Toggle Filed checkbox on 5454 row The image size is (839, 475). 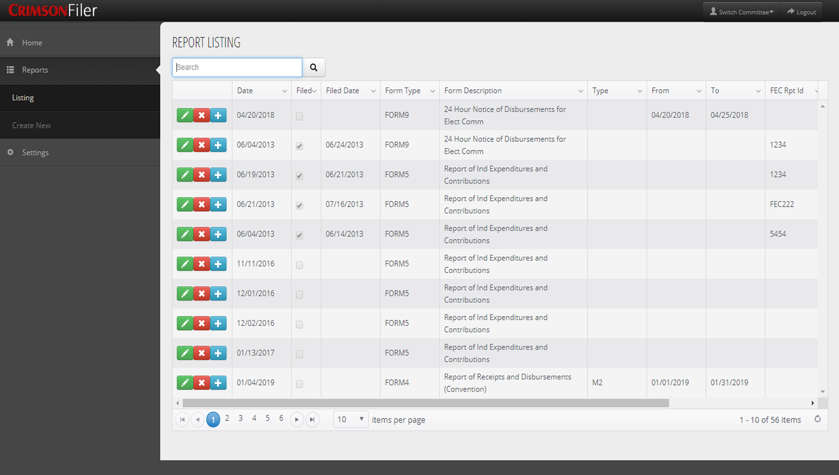(299, 235)
